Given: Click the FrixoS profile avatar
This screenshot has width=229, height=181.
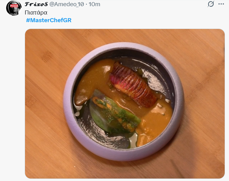Looking at the screenshot, I should (x=14, y=8).
